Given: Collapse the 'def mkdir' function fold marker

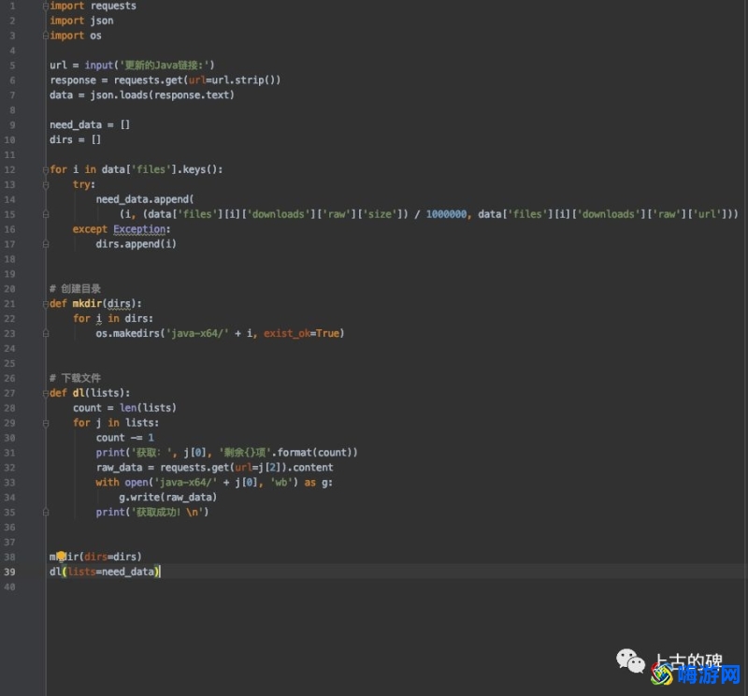Looking at the screenshot, I should pyautogui.click(x=46, y=304).
